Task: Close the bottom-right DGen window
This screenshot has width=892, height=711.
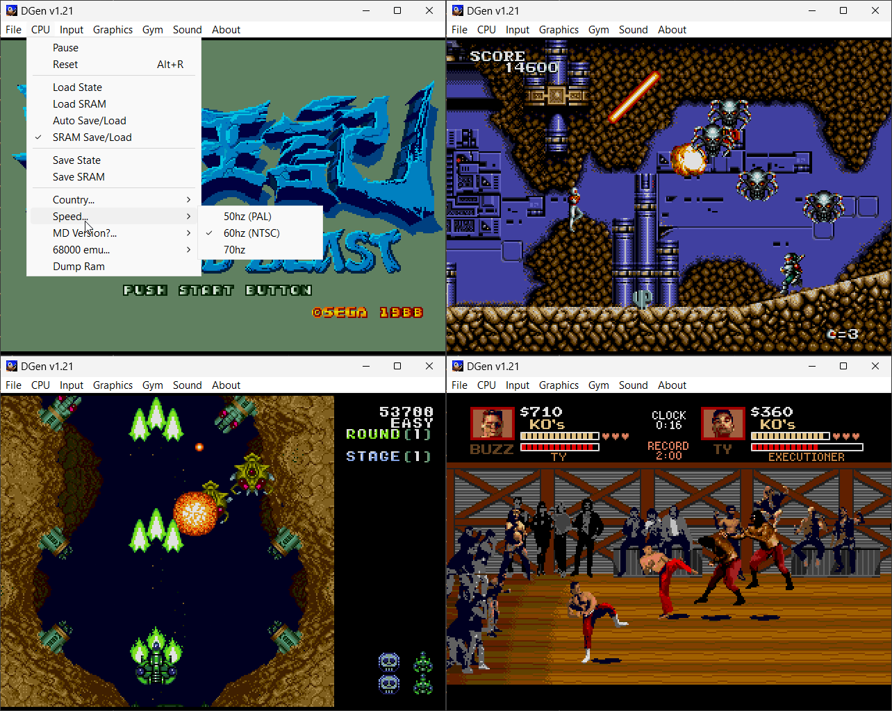Action: (875, 366)
